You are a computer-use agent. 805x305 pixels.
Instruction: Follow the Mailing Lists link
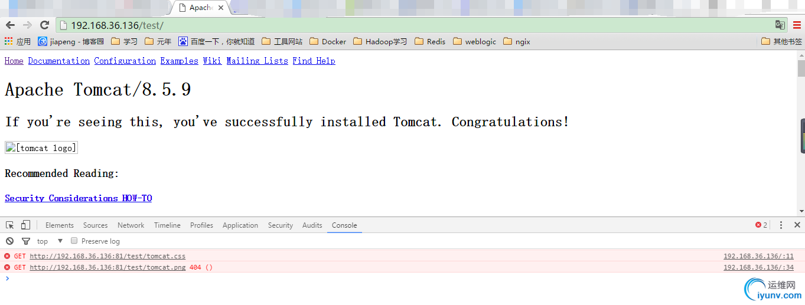[x=258, y=61]
